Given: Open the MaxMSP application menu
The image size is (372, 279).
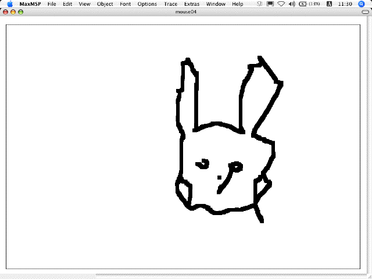Looking at the screenshot, I should tap(30, 4).
